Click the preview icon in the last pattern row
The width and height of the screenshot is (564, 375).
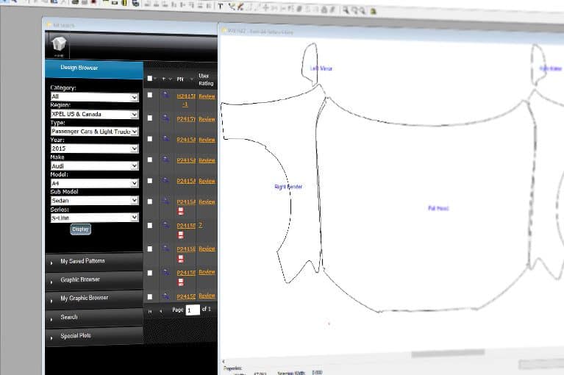coord(165,296)
